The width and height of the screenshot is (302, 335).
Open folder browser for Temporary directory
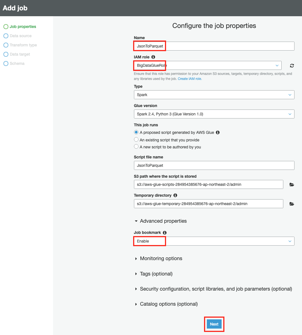[292, 204]
